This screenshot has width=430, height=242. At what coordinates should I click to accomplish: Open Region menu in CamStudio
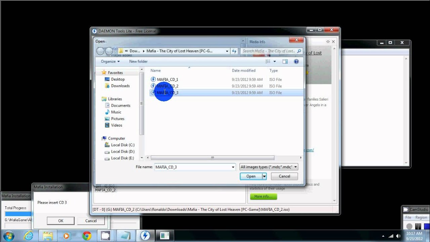click(421, 217)
